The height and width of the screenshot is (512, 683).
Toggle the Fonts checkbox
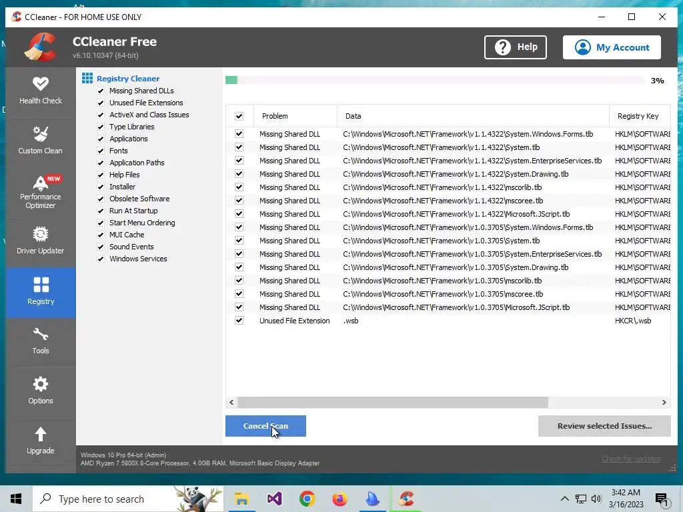pyautogui.click(x=101, y=151)
